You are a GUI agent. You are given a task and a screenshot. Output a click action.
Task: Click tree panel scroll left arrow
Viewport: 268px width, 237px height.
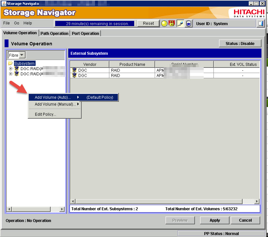[x=9, y=209]
